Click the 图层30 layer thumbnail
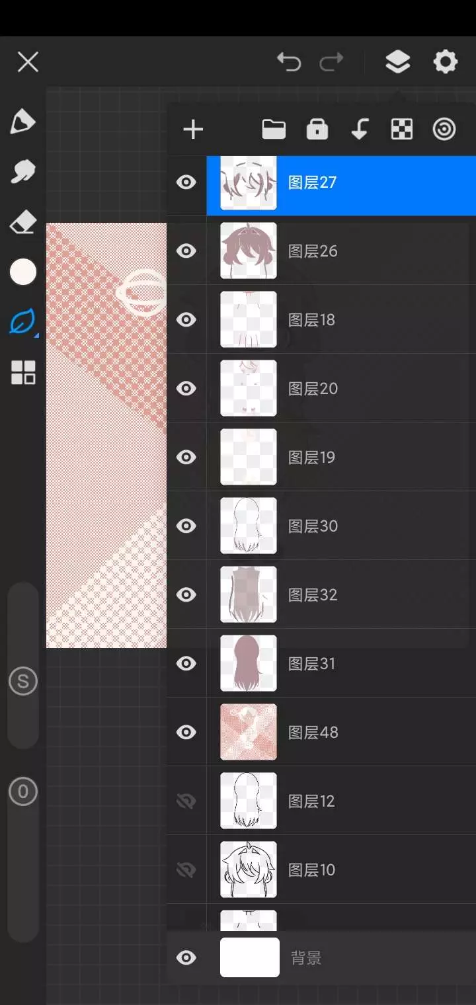This screenshot has width=476, height=1005. pyautogui.click(x=249, y=526)
